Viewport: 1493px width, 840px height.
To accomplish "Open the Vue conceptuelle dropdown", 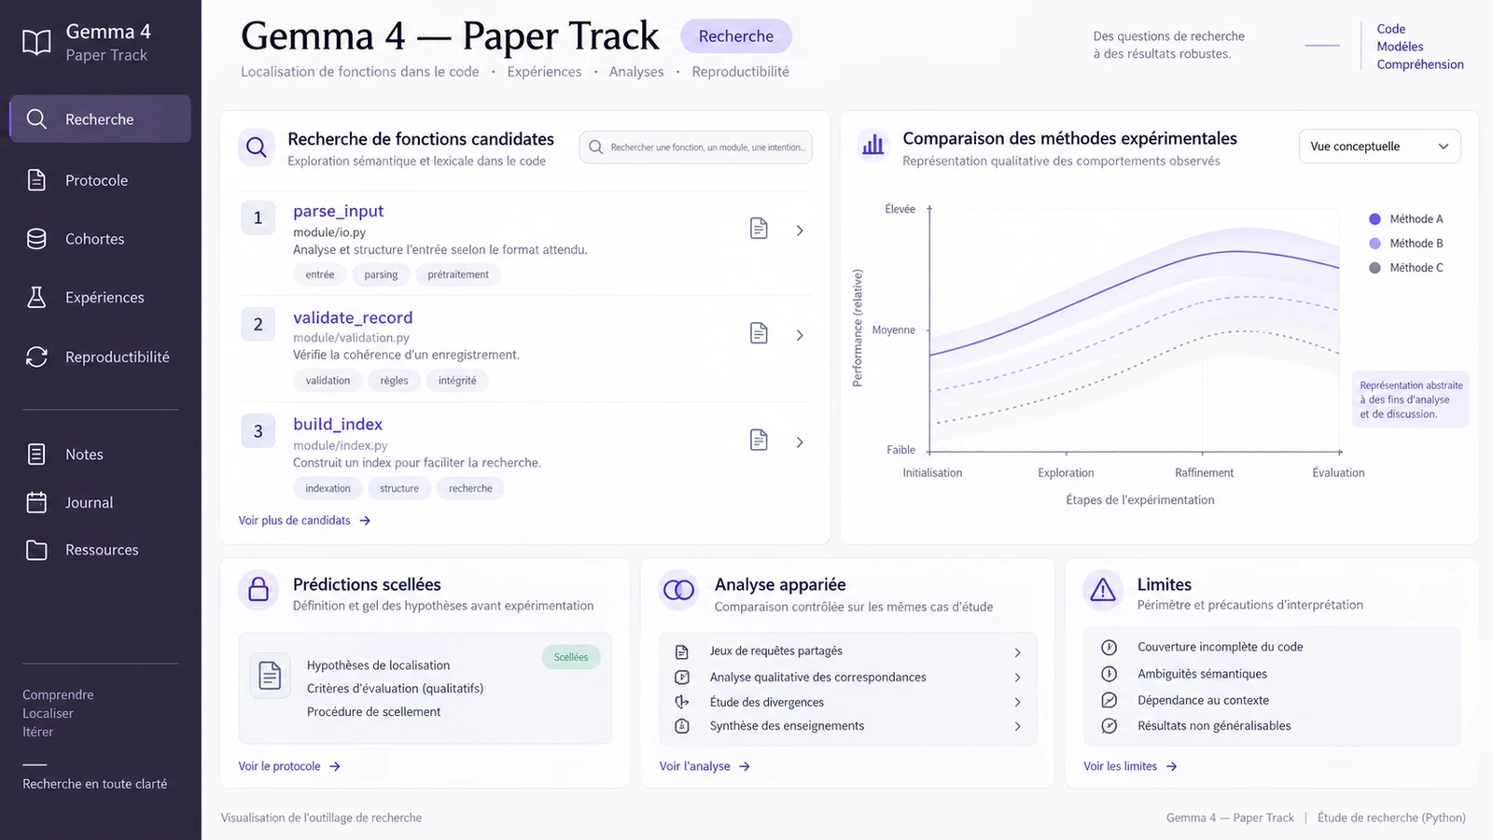I will (1379, 147).
